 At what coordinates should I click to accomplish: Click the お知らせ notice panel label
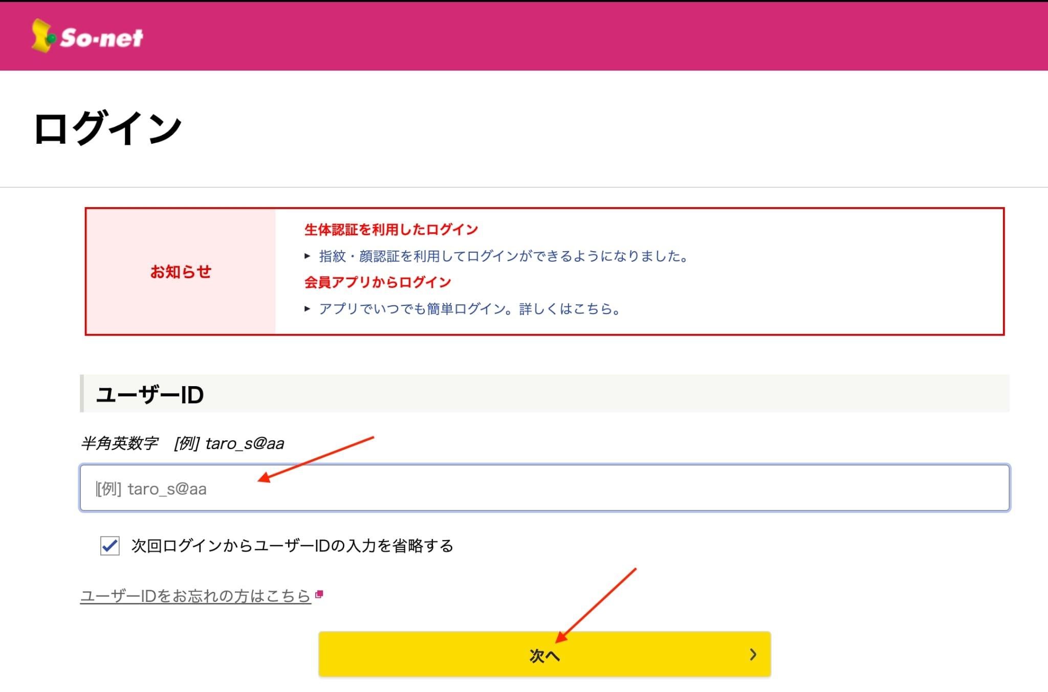coord(181,272)
